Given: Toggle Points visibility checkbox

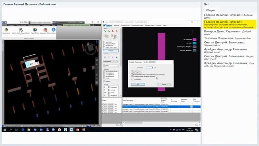Looking at the screenshot, I should [x=104, y=78].
